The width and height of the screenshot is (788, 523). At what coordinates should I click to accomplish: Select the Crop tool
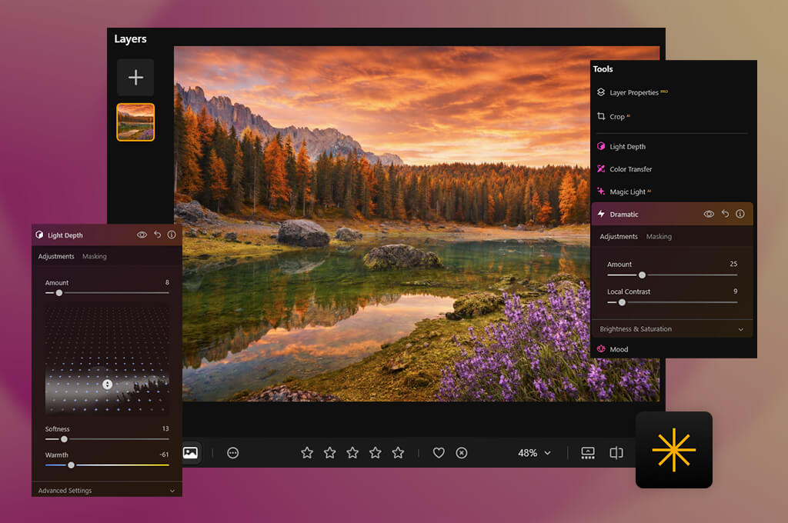click(613, 117)
